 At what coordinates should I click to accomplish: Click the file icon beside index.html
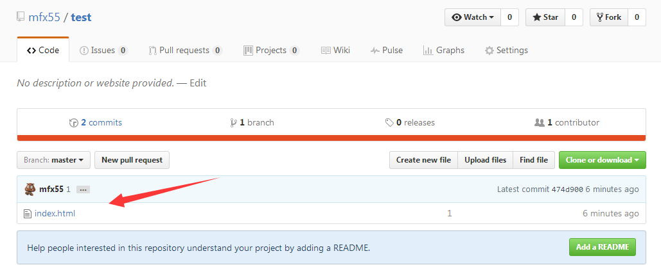(x=28, y=214)
